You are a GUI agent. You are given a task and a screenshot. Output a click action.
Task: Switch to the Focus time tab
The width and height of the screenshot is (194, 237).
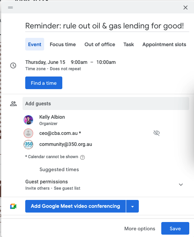(x=63, y=45)
